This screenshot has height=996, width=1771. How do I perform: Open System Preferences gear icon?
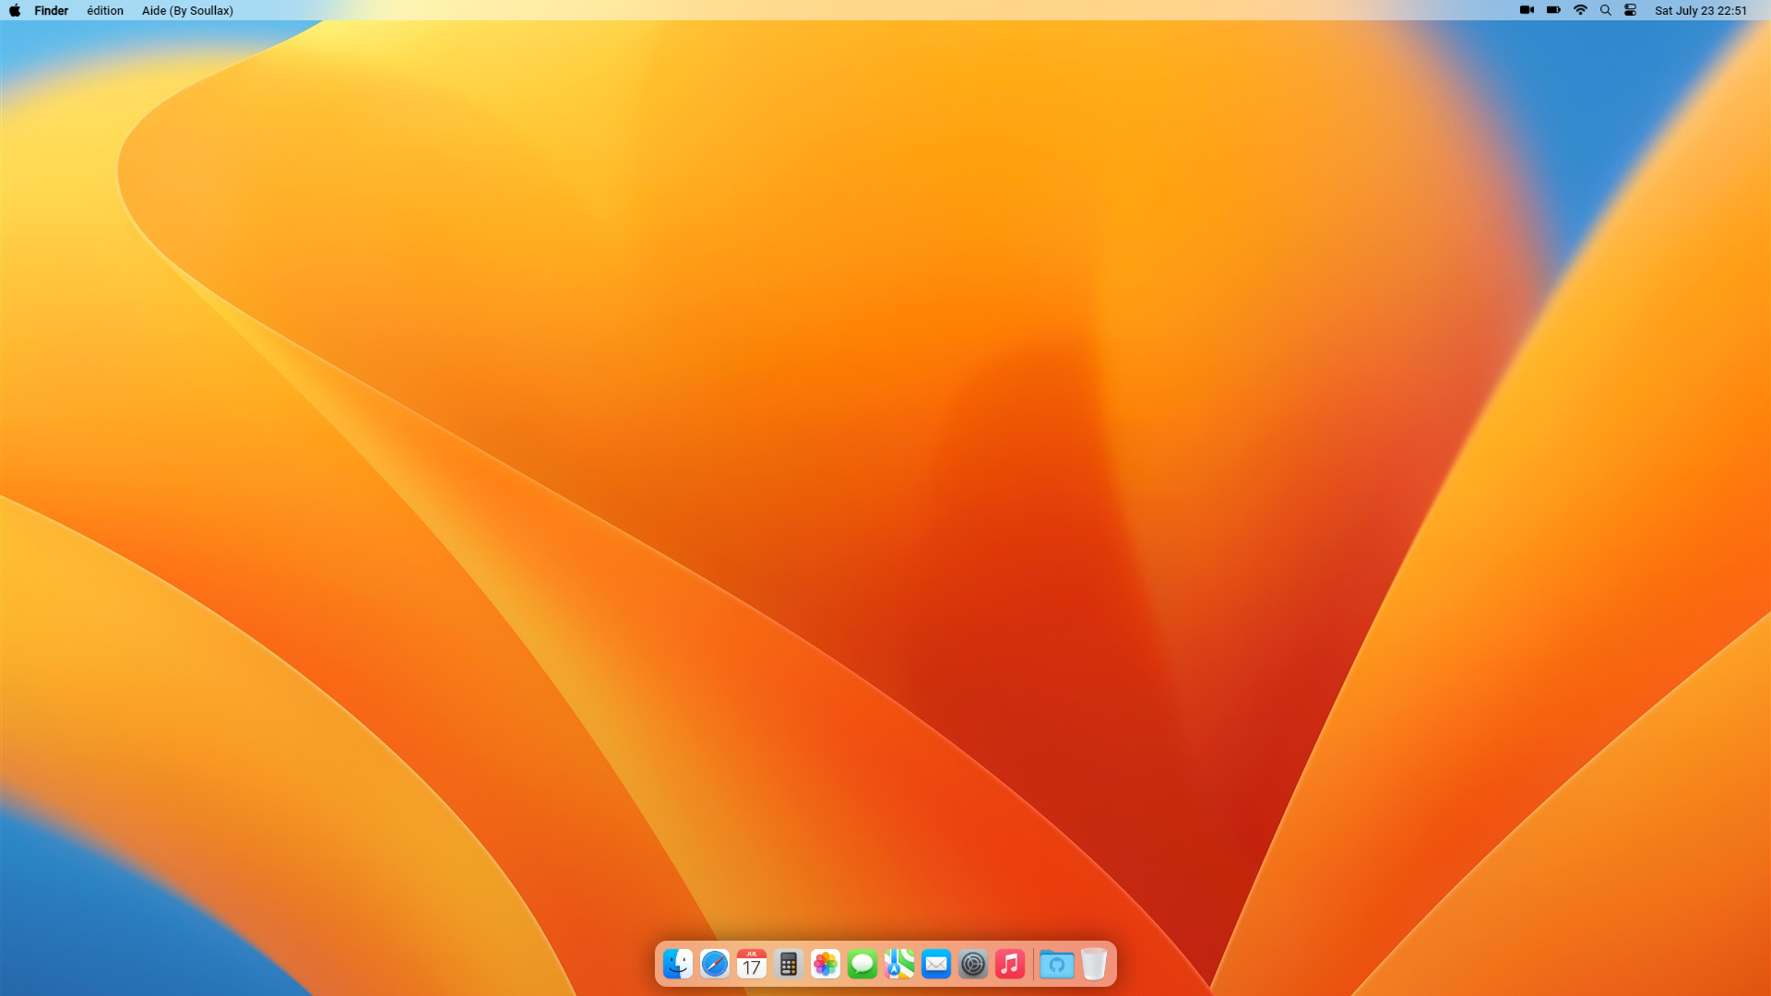973,964
